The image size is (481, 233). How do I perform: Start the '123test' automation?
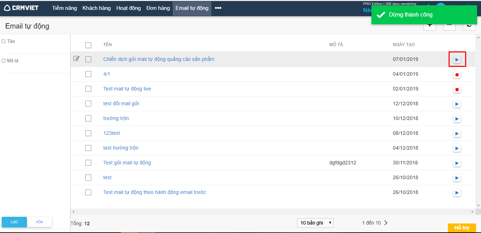(x=457, y=134)
